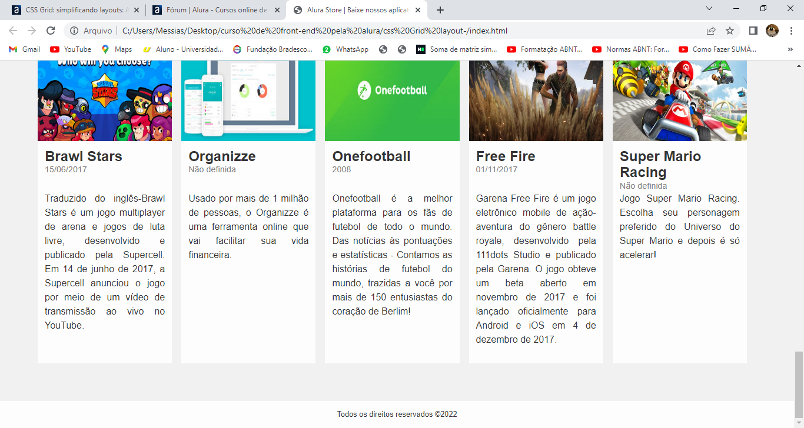Screen dimensions: 804x428
Task: Click the file info icon beside Arquivo
Action: [x=74, y=31]
